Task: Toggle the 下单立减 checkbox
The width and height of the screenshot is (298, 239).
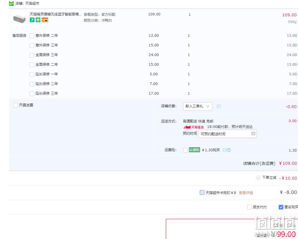Action: [x=258, y=178]
